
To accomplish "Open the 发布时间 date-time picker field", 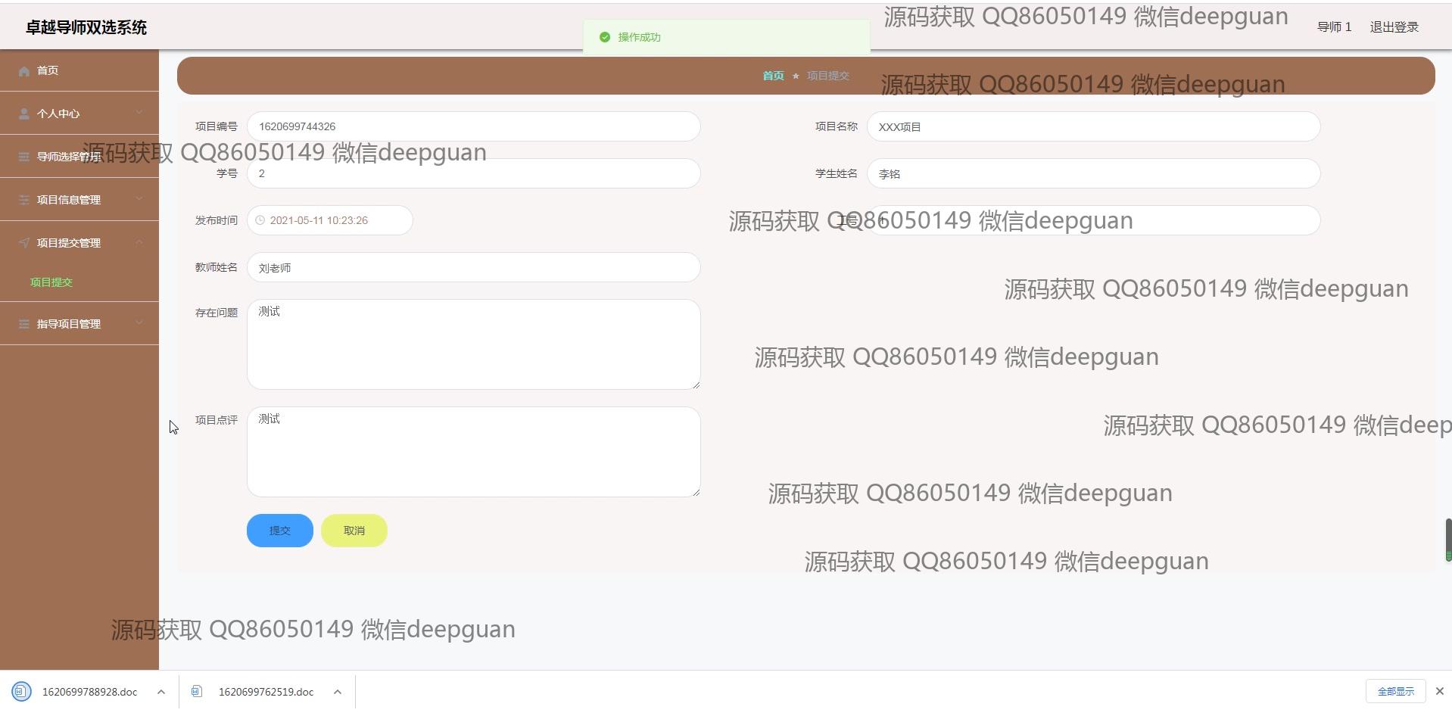I will point(330,220).
